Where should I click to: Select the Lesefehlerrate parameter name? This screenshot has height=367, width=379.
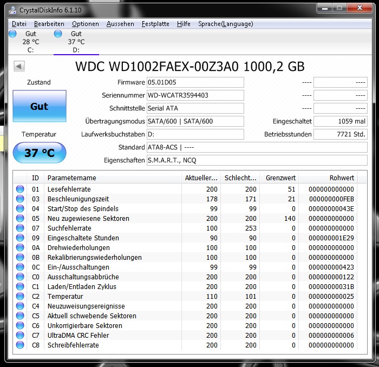click(69, 189)
